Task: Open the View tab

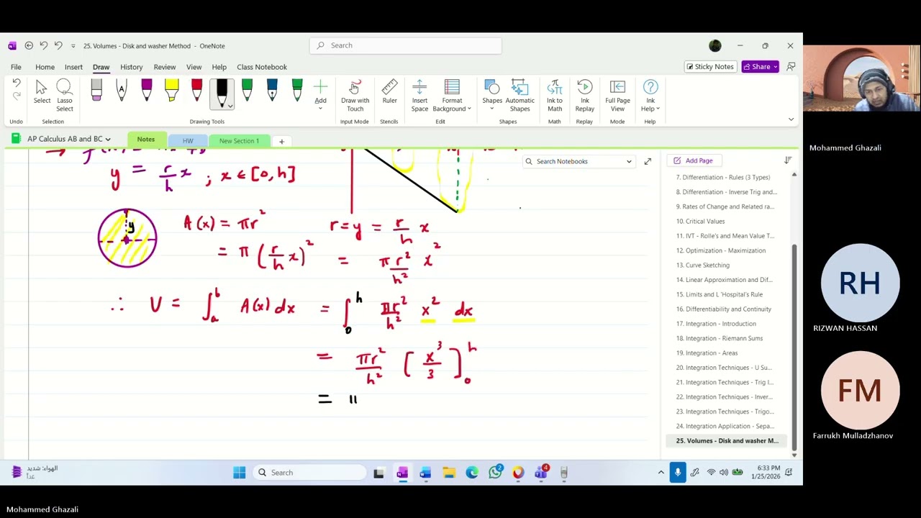Action: (194, 67)
